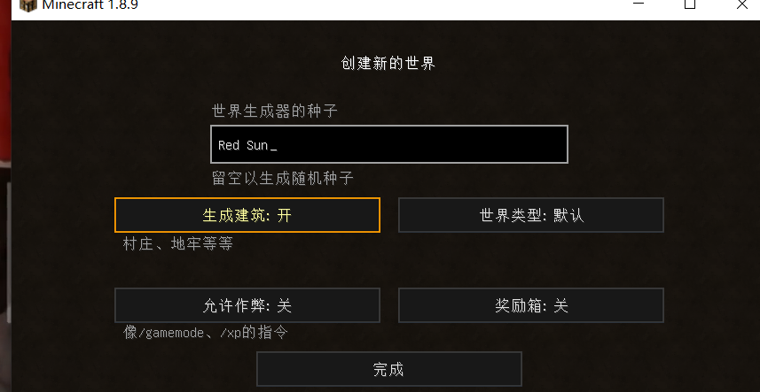Click the 世界生成器的种子 label

click(x=275, y=111)
